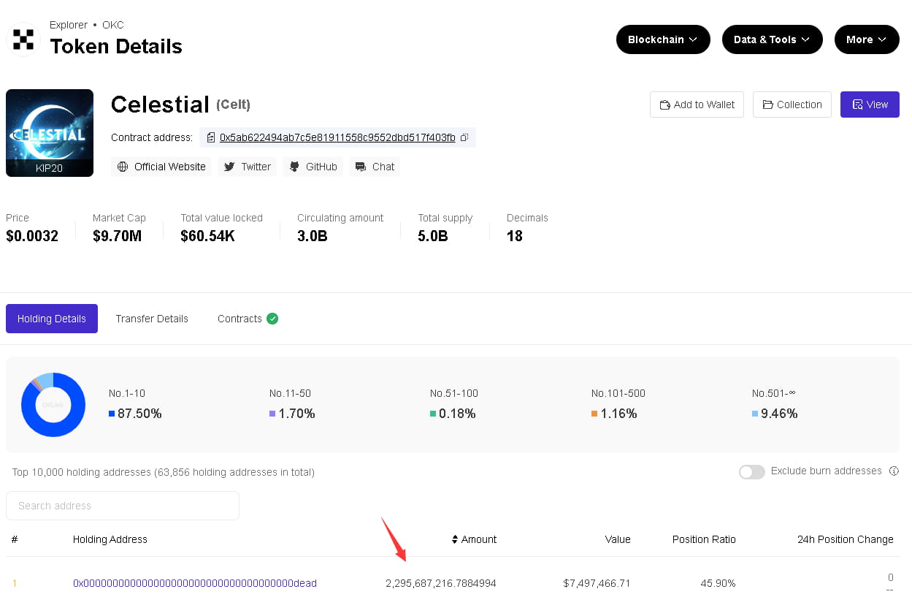Click the document icon before the contract address
The width and height of the screenshot is (912, 608).
point(211,137)
